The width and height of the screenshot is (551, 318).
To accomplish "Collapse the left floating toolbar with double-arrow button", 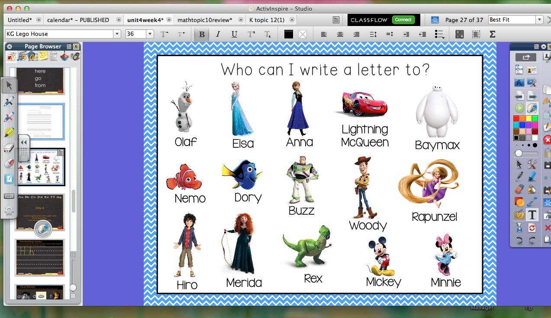I will [23, 142].
